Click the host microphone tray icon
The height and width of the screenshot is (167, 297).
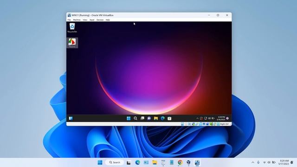(x=258, y=162)
